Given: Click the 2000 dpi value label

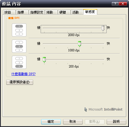Looking at the screenshot, I should click(74, 35).
